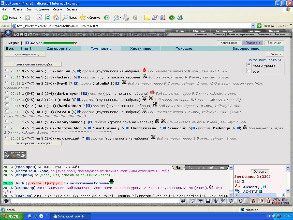
Task: Click the chat send (enter arrow) icon
Action: (183, 201)
